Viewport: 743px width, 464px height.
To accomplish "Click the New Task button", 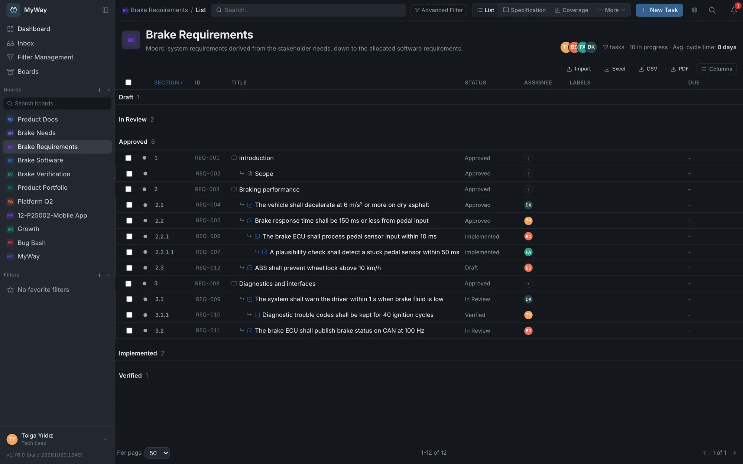I will 659,10.
